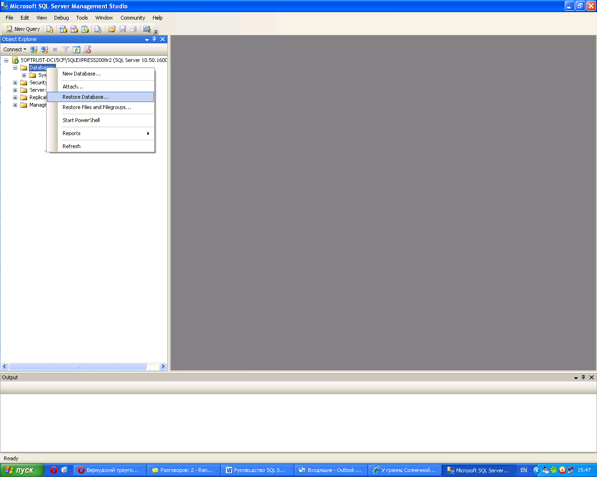Open Output panel window position dropdown
The width and height of the screenshot is (597, 477).
tap(576, 378)
